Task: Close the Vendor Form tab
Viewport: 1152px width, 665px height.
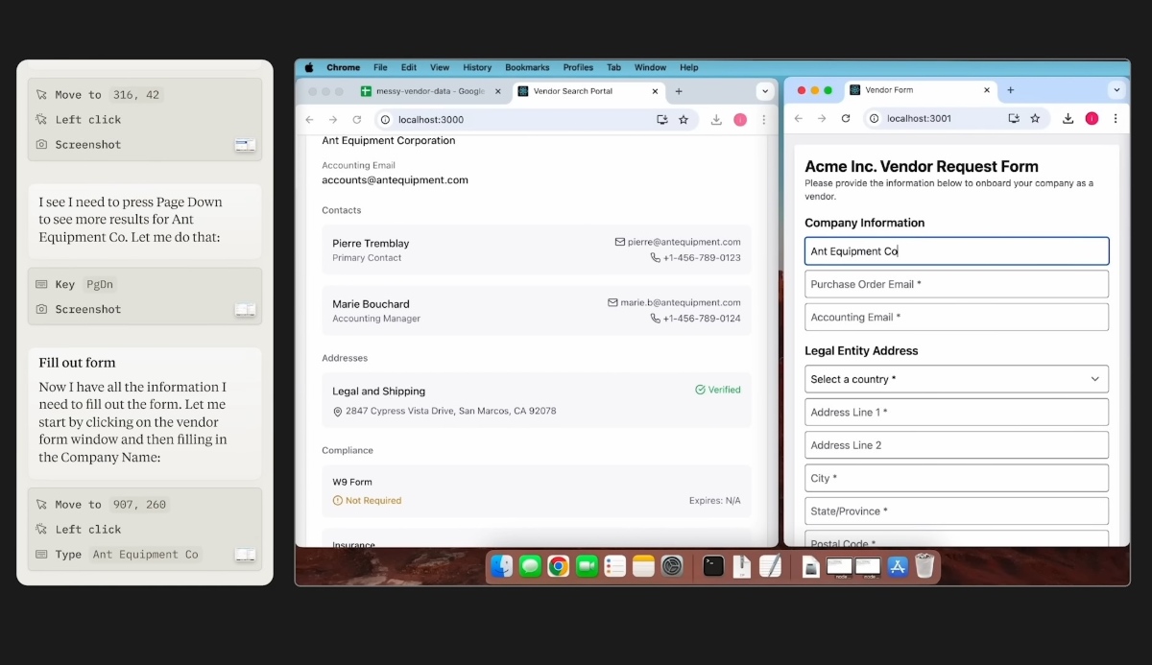Action: pos(987,90)
